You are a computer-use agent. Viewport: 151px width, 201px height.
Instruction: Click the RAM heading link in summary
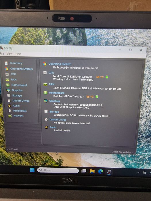point(51,84)
